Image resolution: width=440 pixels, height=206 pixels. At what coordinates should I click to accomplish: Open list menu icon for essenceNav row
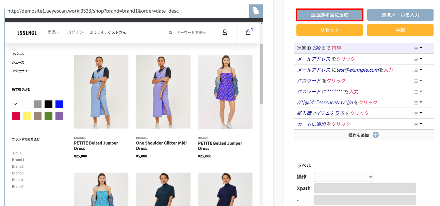[x=418, y=102]
